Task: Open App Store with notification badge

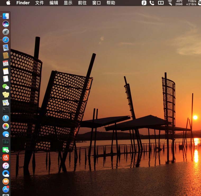Action: click(6, 189)
